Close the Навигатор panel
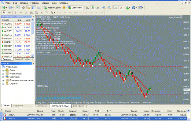This screenshot has width=191, height=121. [x=33, y=64]
